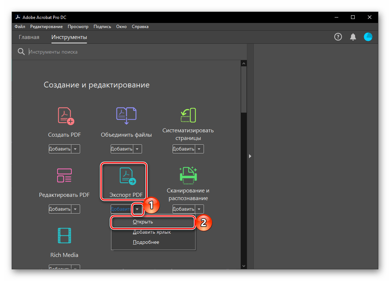Click the Rich Media film icon
Image resolution: width=390 pixels, height=281 pixels.
tap(64, 235)
